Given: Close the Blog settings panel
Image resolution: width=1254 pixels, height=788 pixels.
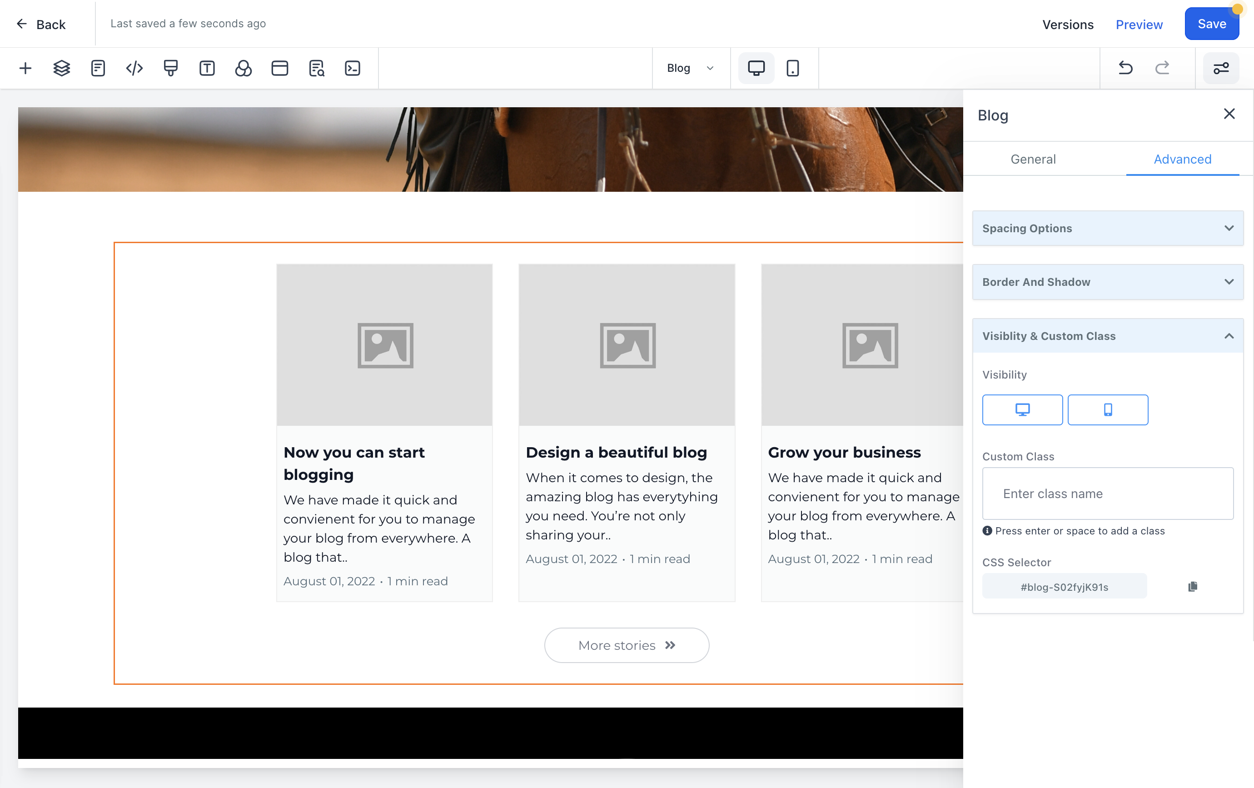Looking at the screenshot, I should [1229, 114].
